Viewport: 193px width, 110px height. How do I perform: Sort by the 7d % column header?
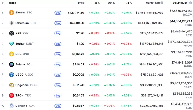point(128,3)
